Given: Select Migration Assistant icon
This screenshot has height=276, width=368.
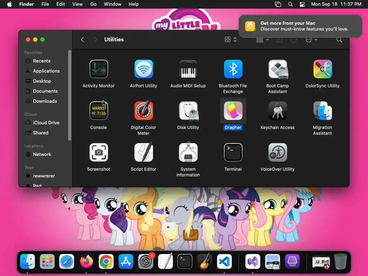Looking at the screenshot, I should (x=322, y=111).
